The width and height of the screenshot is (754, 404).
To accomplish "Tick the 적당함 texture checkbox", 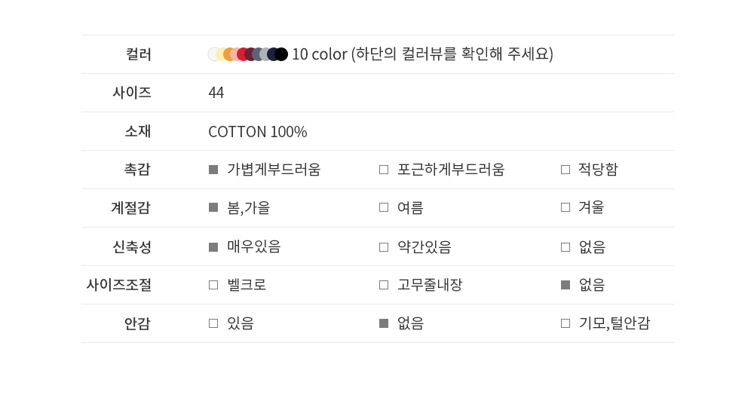I will (565, 170).
